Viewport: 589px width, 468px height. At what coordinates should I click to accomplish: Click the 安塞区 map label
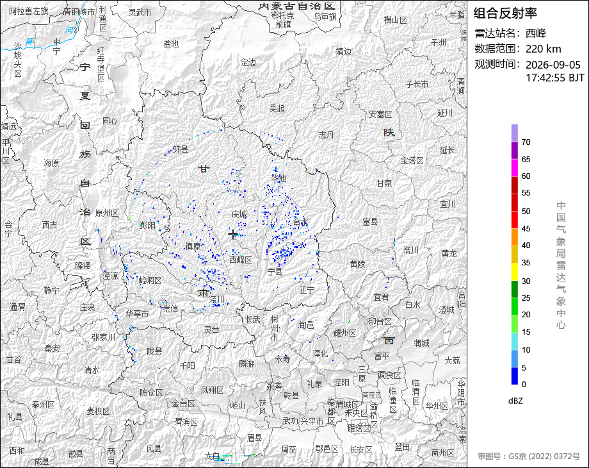(x=380, y=114)
